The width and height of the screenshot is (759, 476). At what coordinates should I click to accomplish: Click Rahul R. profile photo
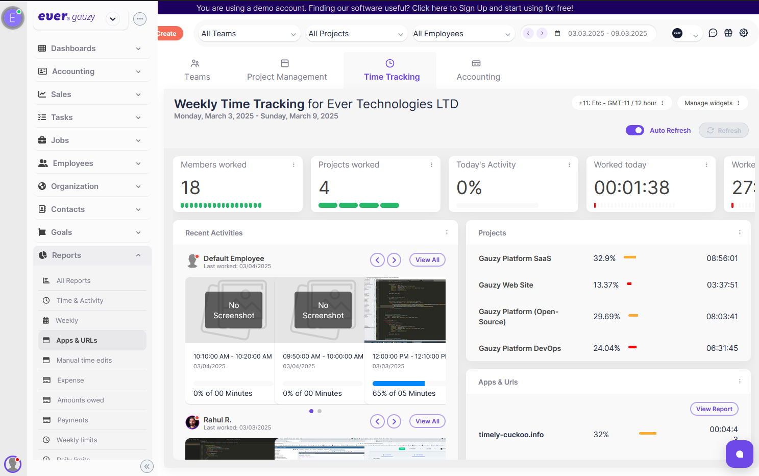192,422
